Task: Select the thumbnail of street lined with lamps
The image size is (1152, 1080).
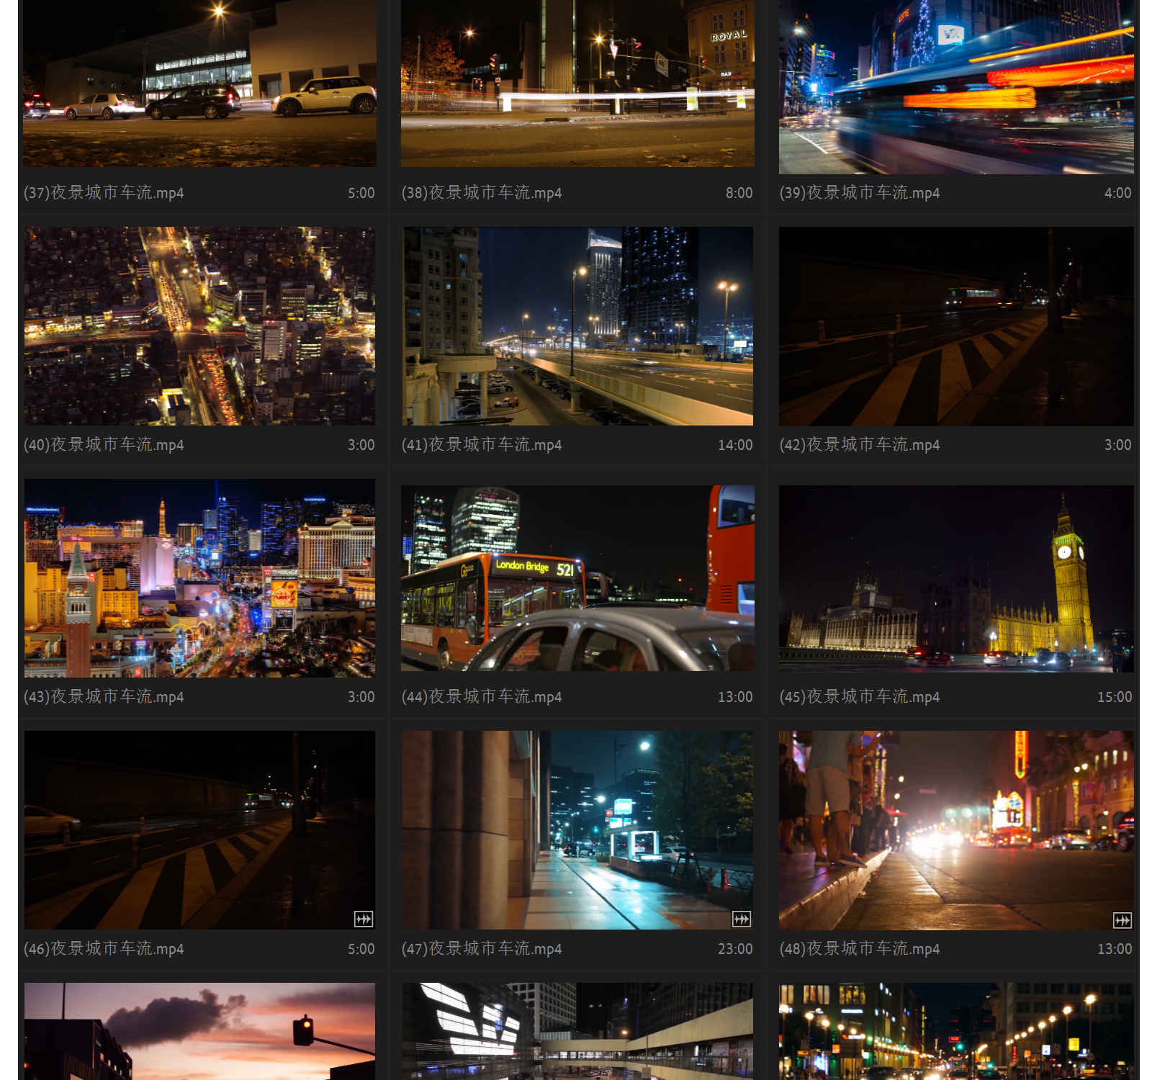Action: pyautogui.click(x=956, y=1032)
